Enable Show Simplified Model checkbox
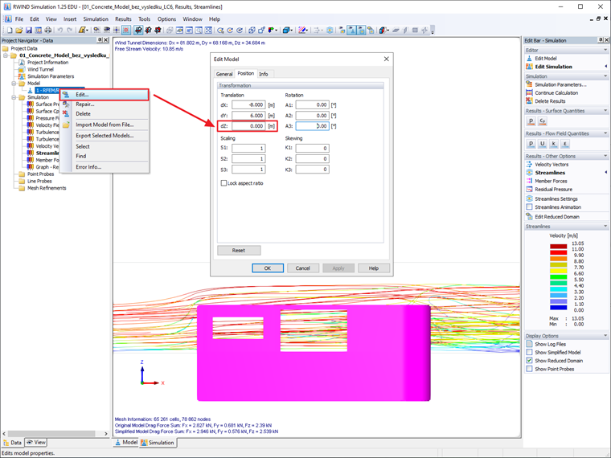611x458 pixels. 529,352
